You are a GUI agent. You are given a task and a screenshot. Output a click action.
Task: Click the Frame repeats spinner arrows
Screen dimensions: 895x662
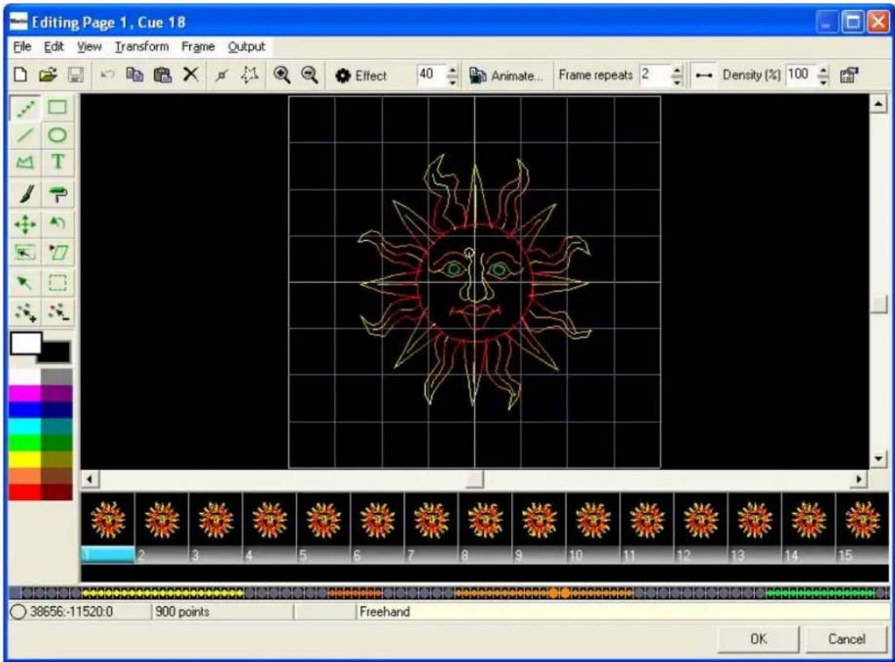pyautogui.click(x=675, y=75)
